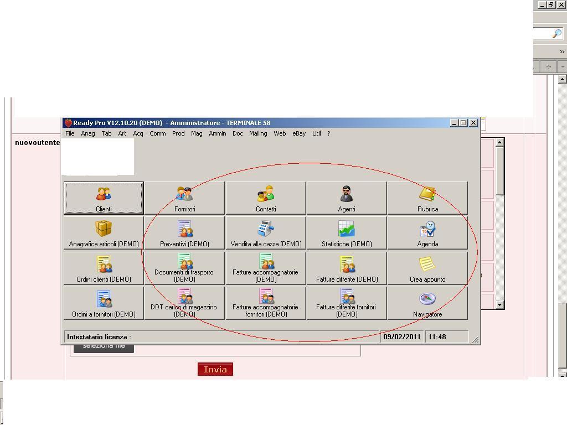
Task: Click the browser page scrollbar up arrow
Action: 562,79
